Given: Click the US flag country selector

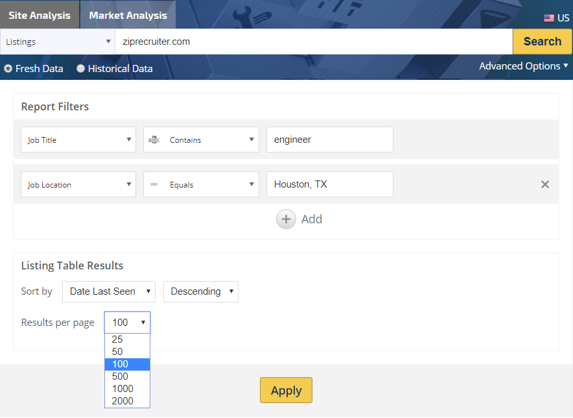Looking at the screenshot, I should pos(556,18).
